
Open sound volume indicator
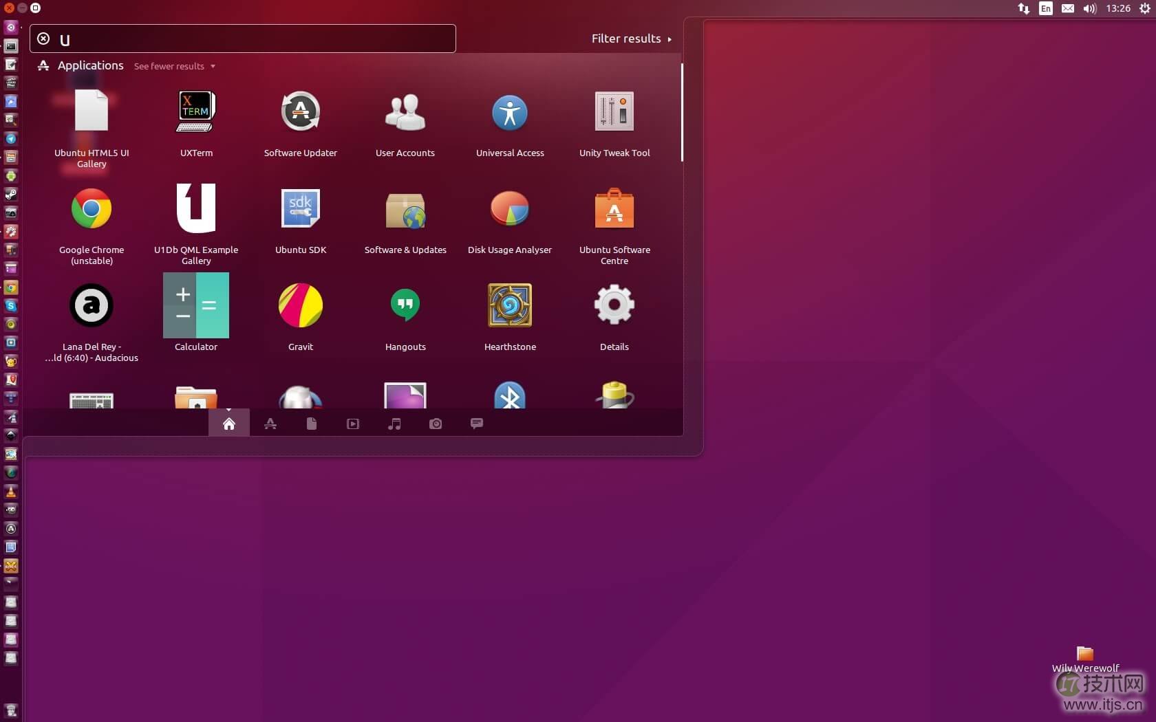point(1090,8)
